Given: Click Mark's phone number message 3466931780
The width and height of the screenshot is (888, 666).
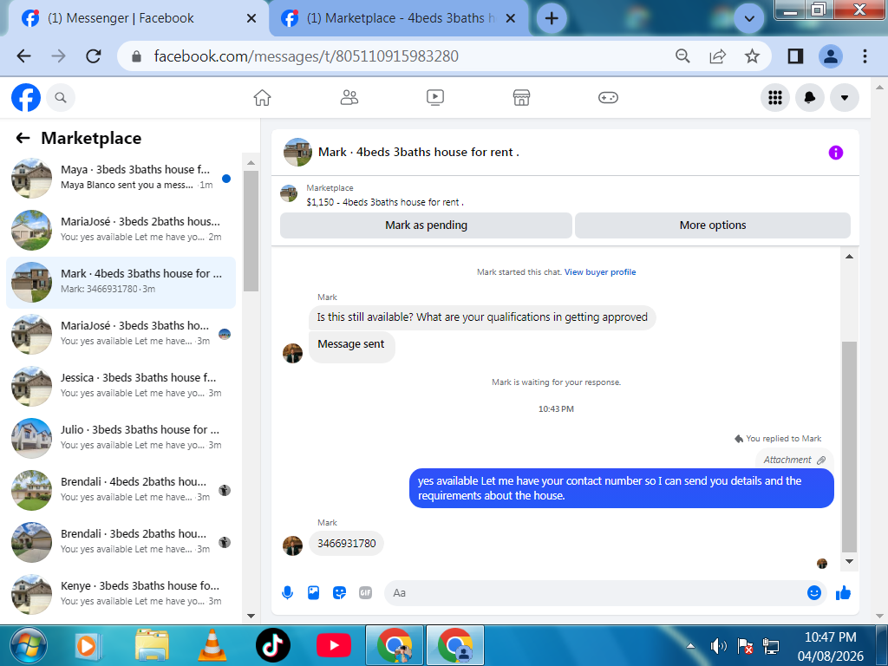Looking at the screenshot, I should coord(346,543).
